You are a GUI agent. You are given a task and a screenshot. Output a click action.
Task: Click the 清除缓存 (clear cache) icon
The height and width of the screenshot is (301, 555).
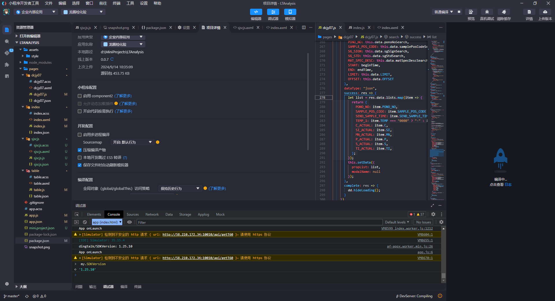(504, 12)
